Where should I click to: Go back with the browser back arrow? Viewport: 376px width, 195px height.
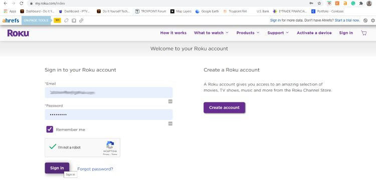click(x=6, y=3)
